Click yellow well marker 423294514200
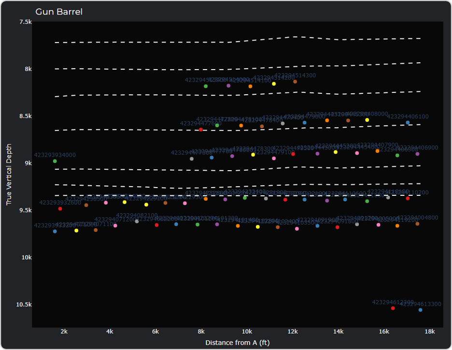 274,84
